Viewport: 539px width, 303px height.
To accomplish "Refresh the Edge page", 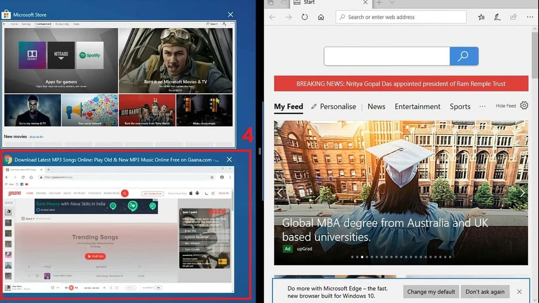I will [x=305, y=17].
